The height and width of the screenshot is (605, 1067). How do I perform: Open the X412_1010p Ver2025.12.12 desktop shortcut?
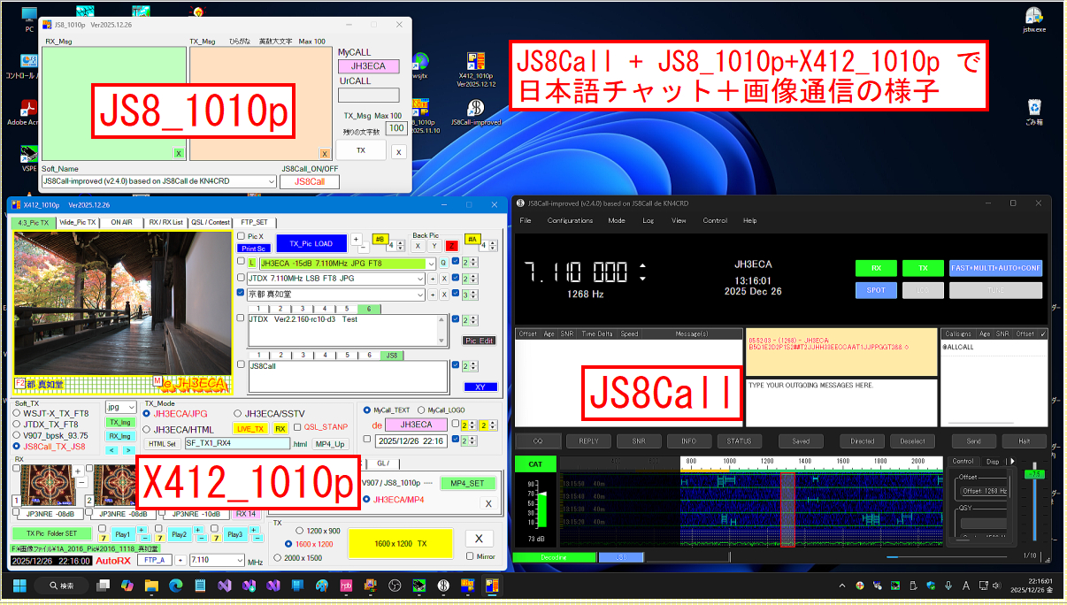click(x=476, y=63)
